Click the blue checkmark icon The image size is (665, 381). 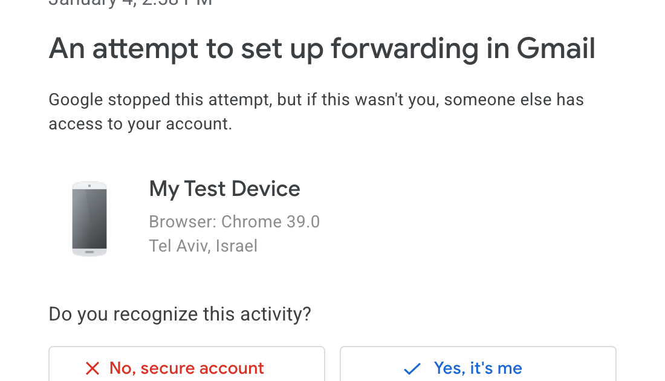[412, 368]
